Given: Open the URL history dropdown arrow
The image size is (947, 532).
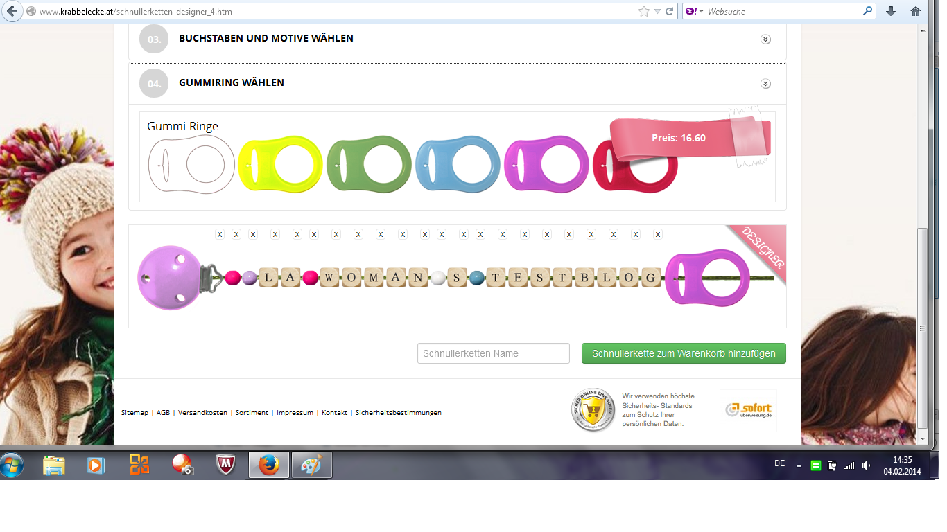Looking at the screenshot, I should click(657, 11).
